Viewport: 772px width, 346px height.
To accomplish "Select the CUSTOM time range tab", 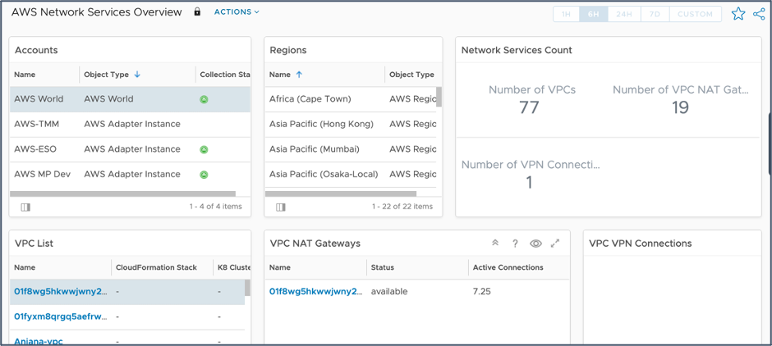I will (x=695, y=15).
